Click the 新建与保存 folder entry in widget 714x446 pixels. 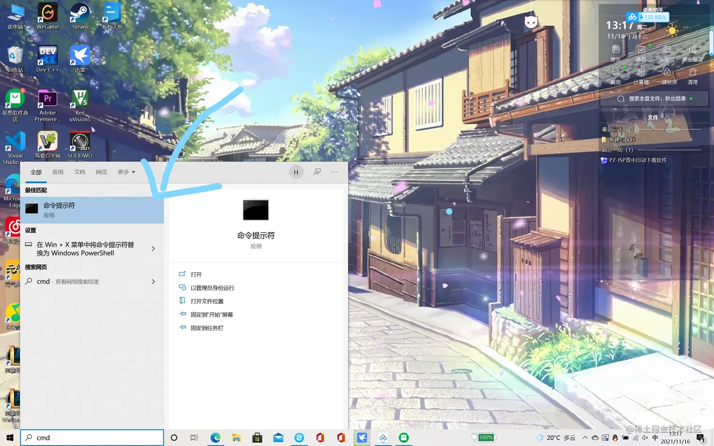pyautogui.click(x=619, y=140)
